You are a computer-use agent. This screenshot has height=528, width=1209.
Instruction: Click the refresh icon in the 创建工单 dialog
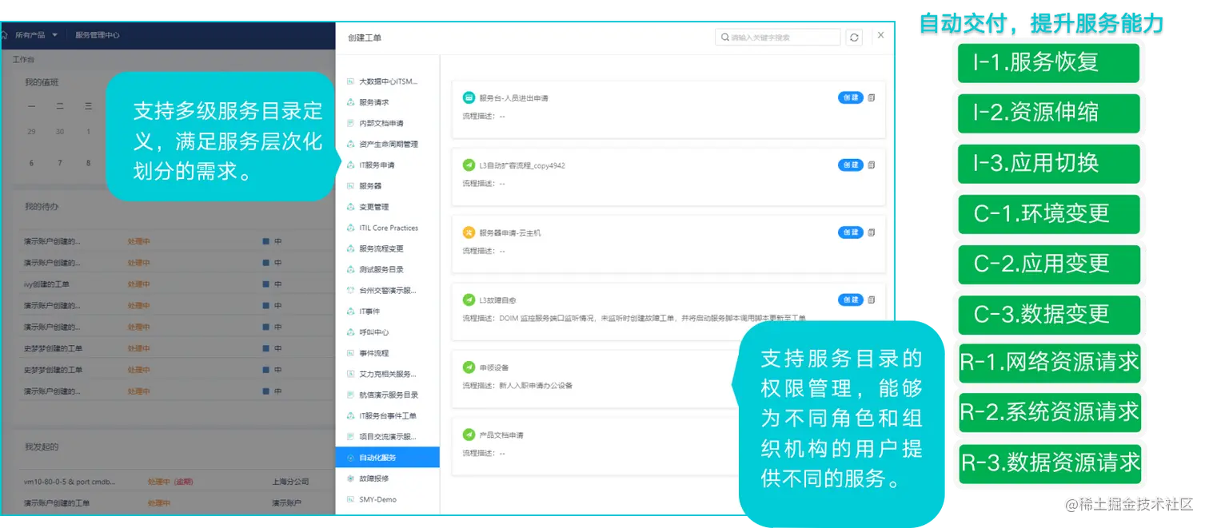[853, 36]
